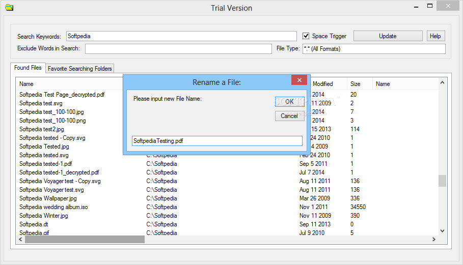The image size is (463, 265).
Task: Select Softpedia Tested.jpg
Action: [44, 146]
